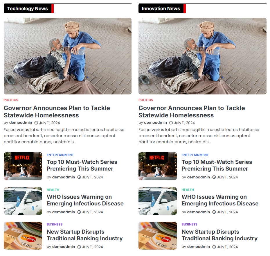This screenshot has width=270, height=256.
Task: Select BUSINESS category under Innovation News
Action: pos(189,224)
